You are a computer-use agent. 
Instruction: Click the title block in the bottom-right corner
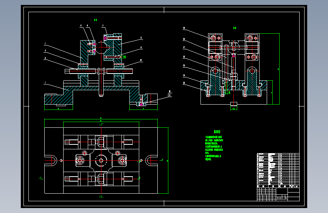[x=278, y=194]
